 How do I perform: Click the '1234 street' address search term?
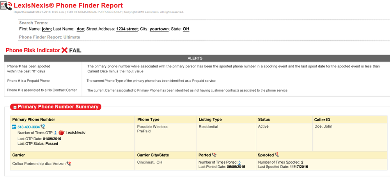127,29
